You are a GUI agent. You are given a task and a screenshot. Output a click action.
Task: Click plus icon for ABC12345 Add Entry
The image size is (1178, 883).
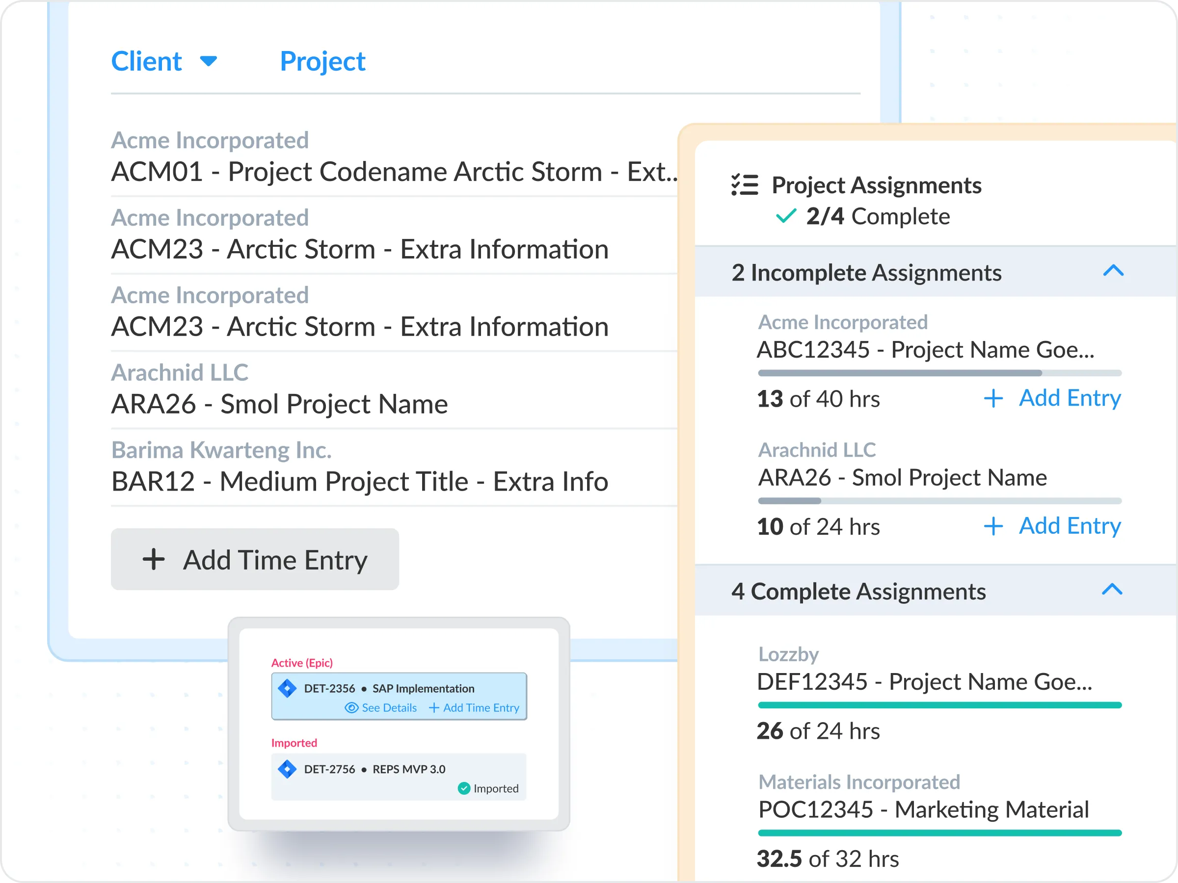click(x=993, y=398)
